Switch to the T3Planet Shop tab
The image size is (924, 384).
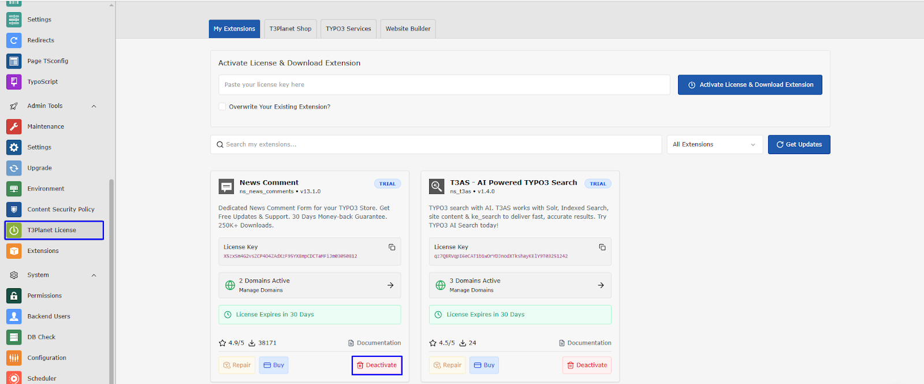(290, 29)
